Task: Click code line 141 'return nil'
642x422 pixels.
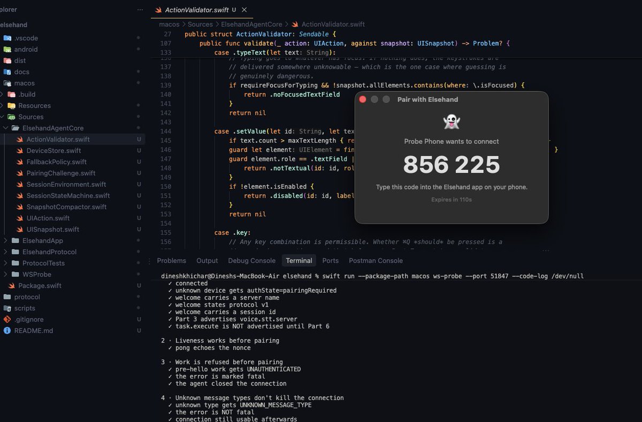Action: [247, 113]
